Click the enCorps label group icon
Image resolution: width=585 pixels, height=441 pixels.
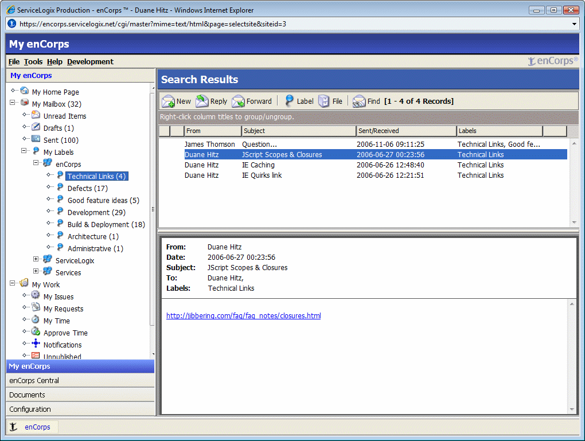(x=48, y=163)
